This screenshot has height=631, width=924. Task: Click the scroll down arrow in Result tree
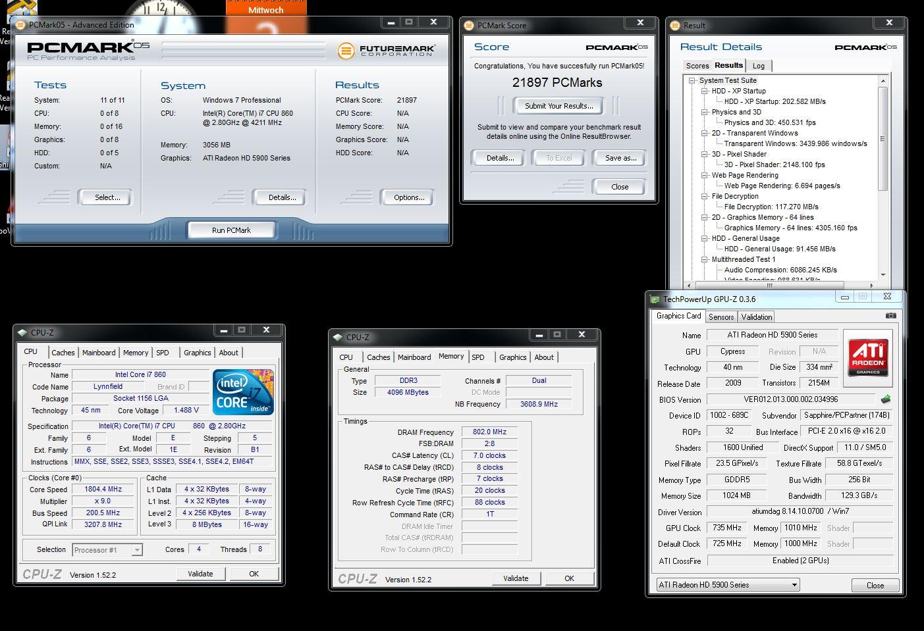click(x=883, y=275)
